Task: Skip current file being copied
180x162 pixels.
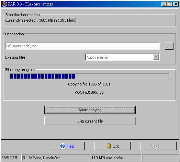Action: click(x=90, y=121)
